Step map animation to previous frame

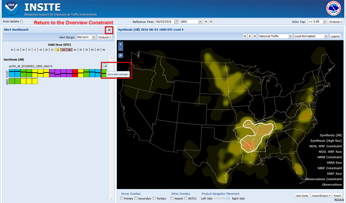tap(245, 36)
